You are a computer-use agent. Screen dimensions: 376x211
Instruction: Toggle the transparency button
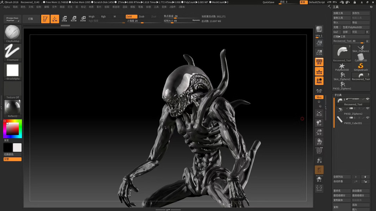point(319,160)
